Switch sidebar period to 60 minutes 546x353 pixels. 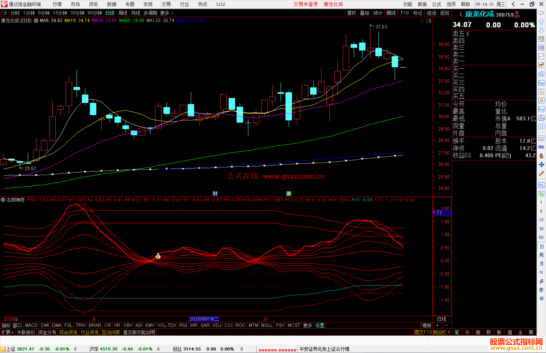pyautogui.click(x=541, y=237)
